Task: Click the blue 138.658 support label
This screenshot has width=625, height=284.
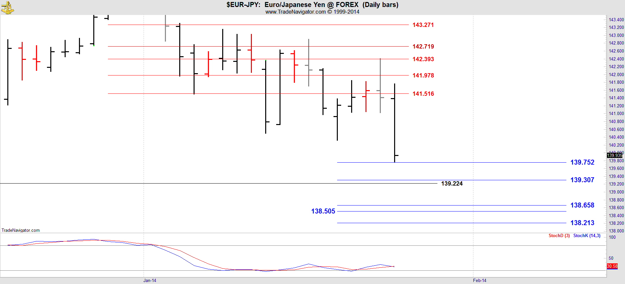Action: [x=582, y=205]
